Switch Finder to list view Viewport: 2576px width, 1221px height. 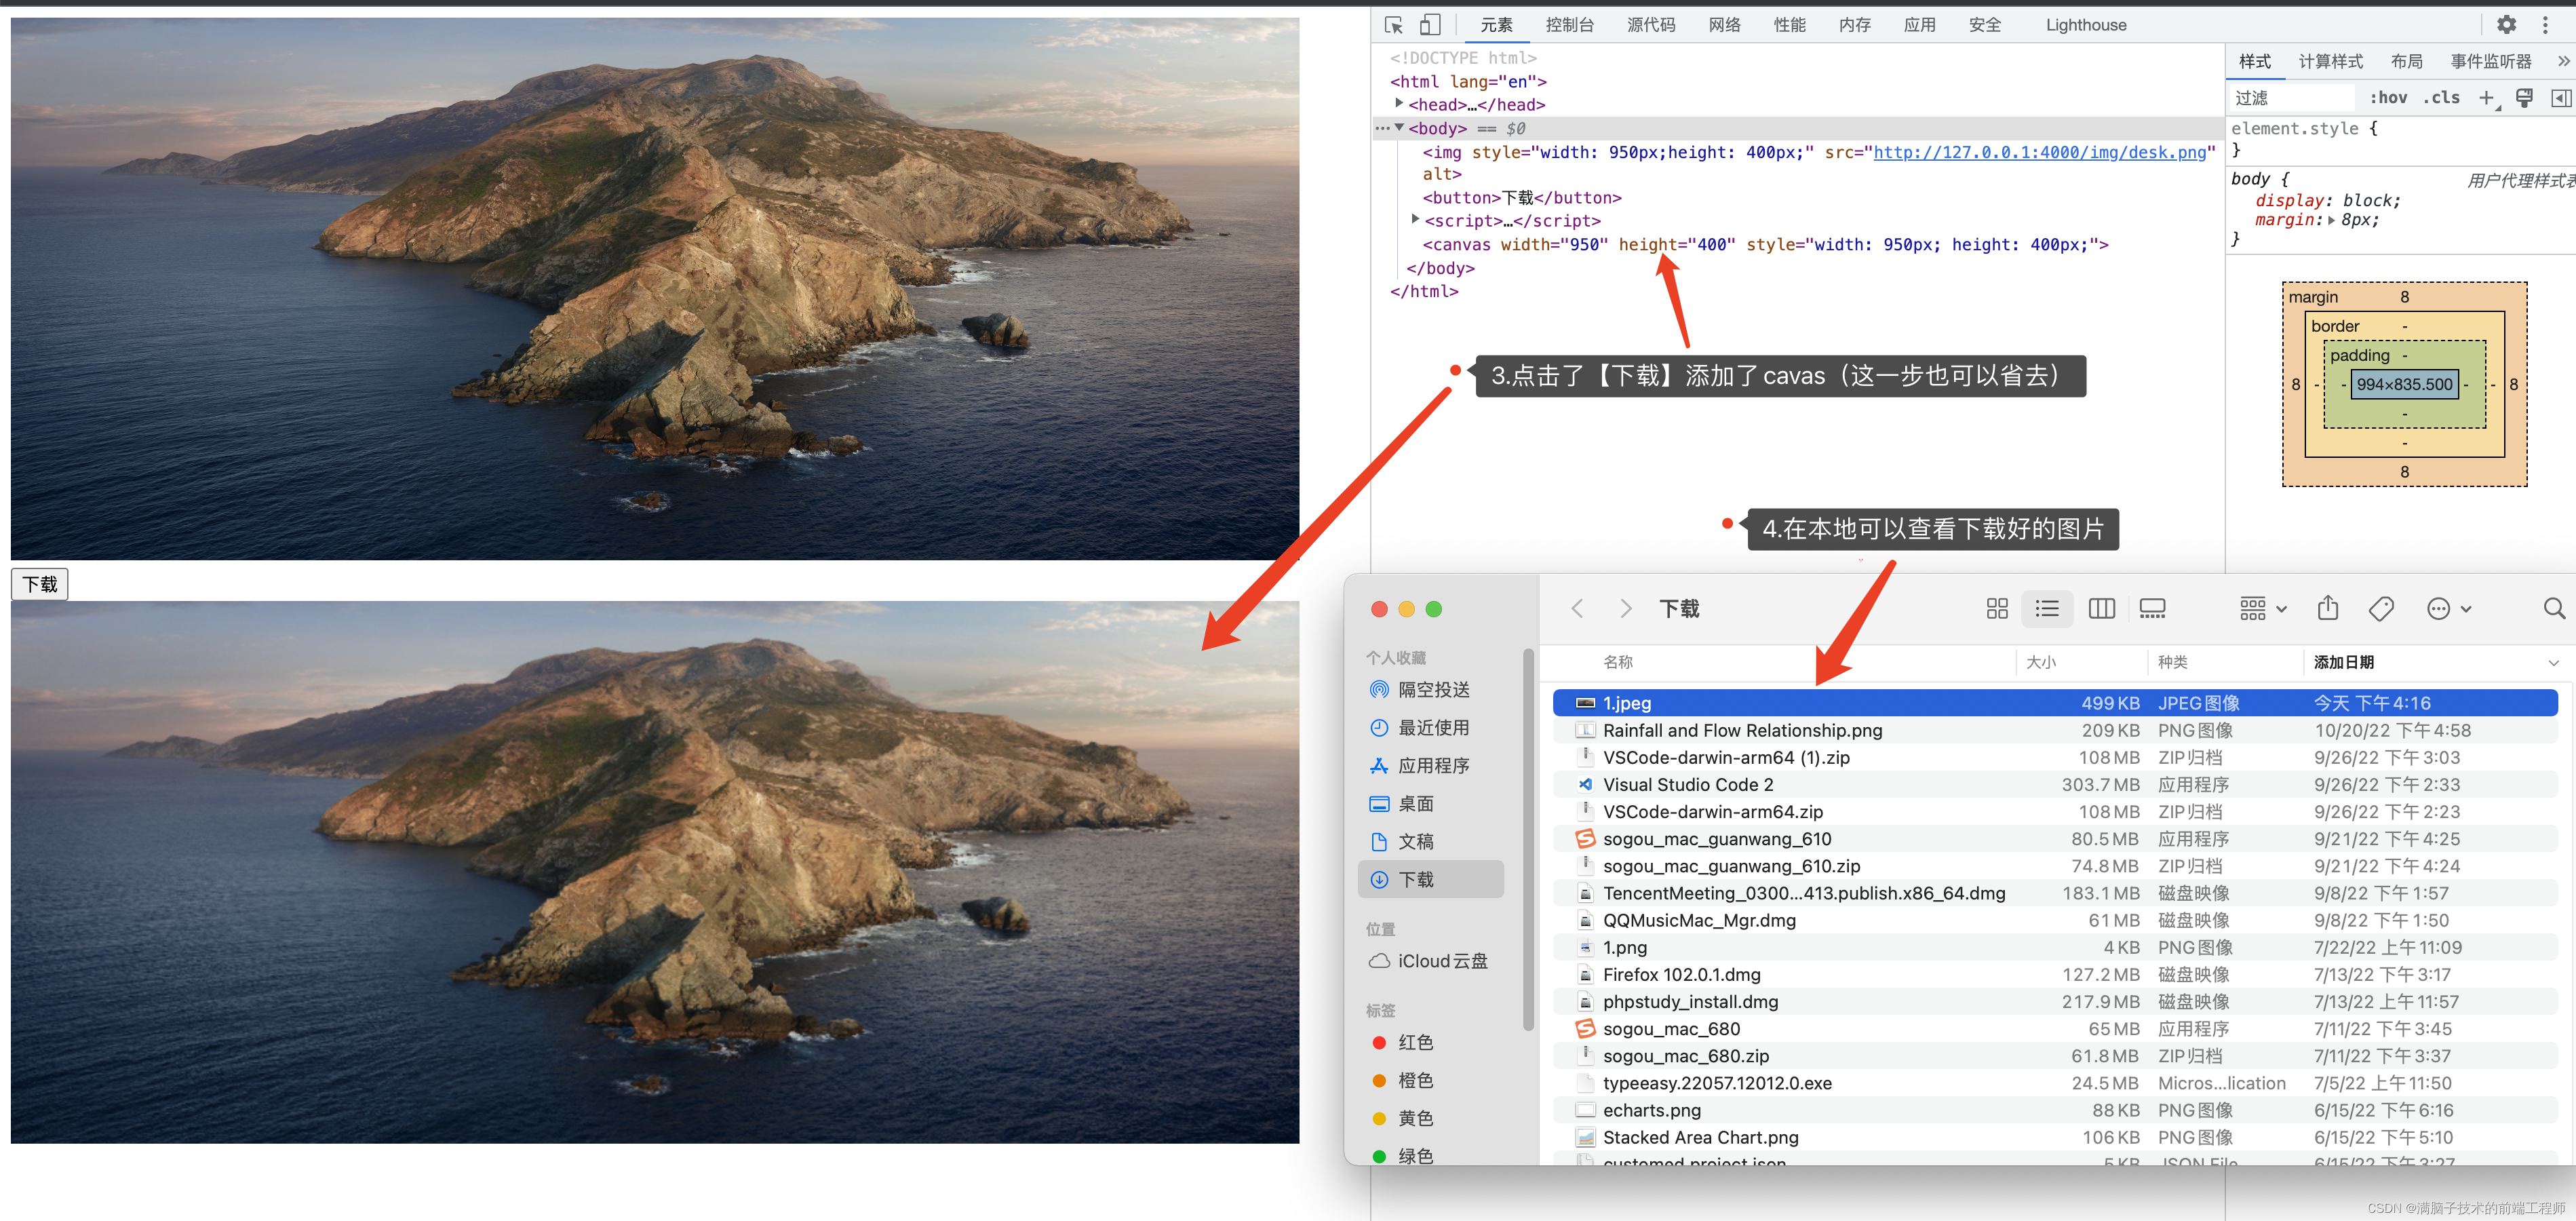coord(2047,609)
